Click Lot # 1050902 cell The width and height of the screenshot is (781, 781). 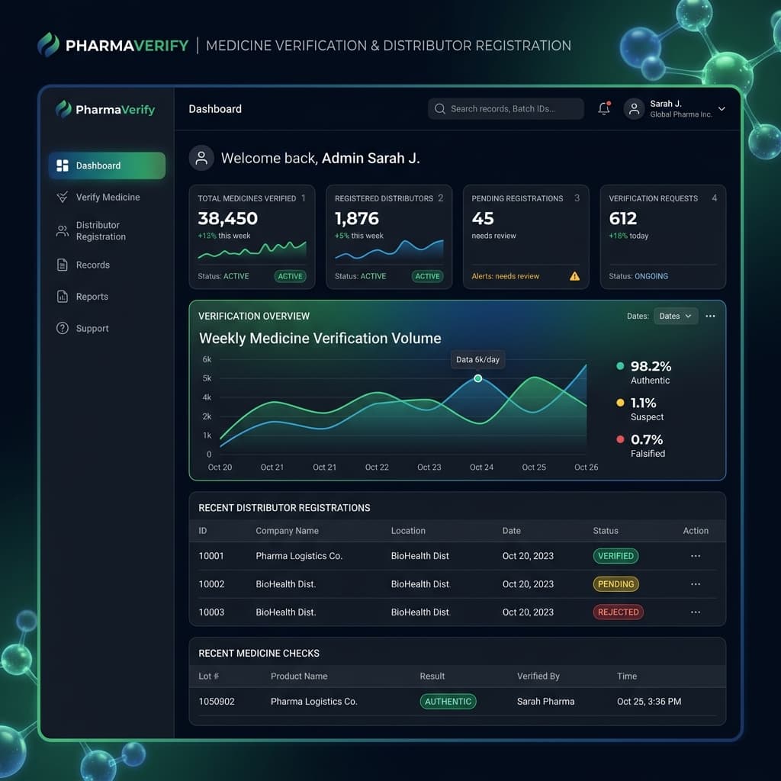216,702
